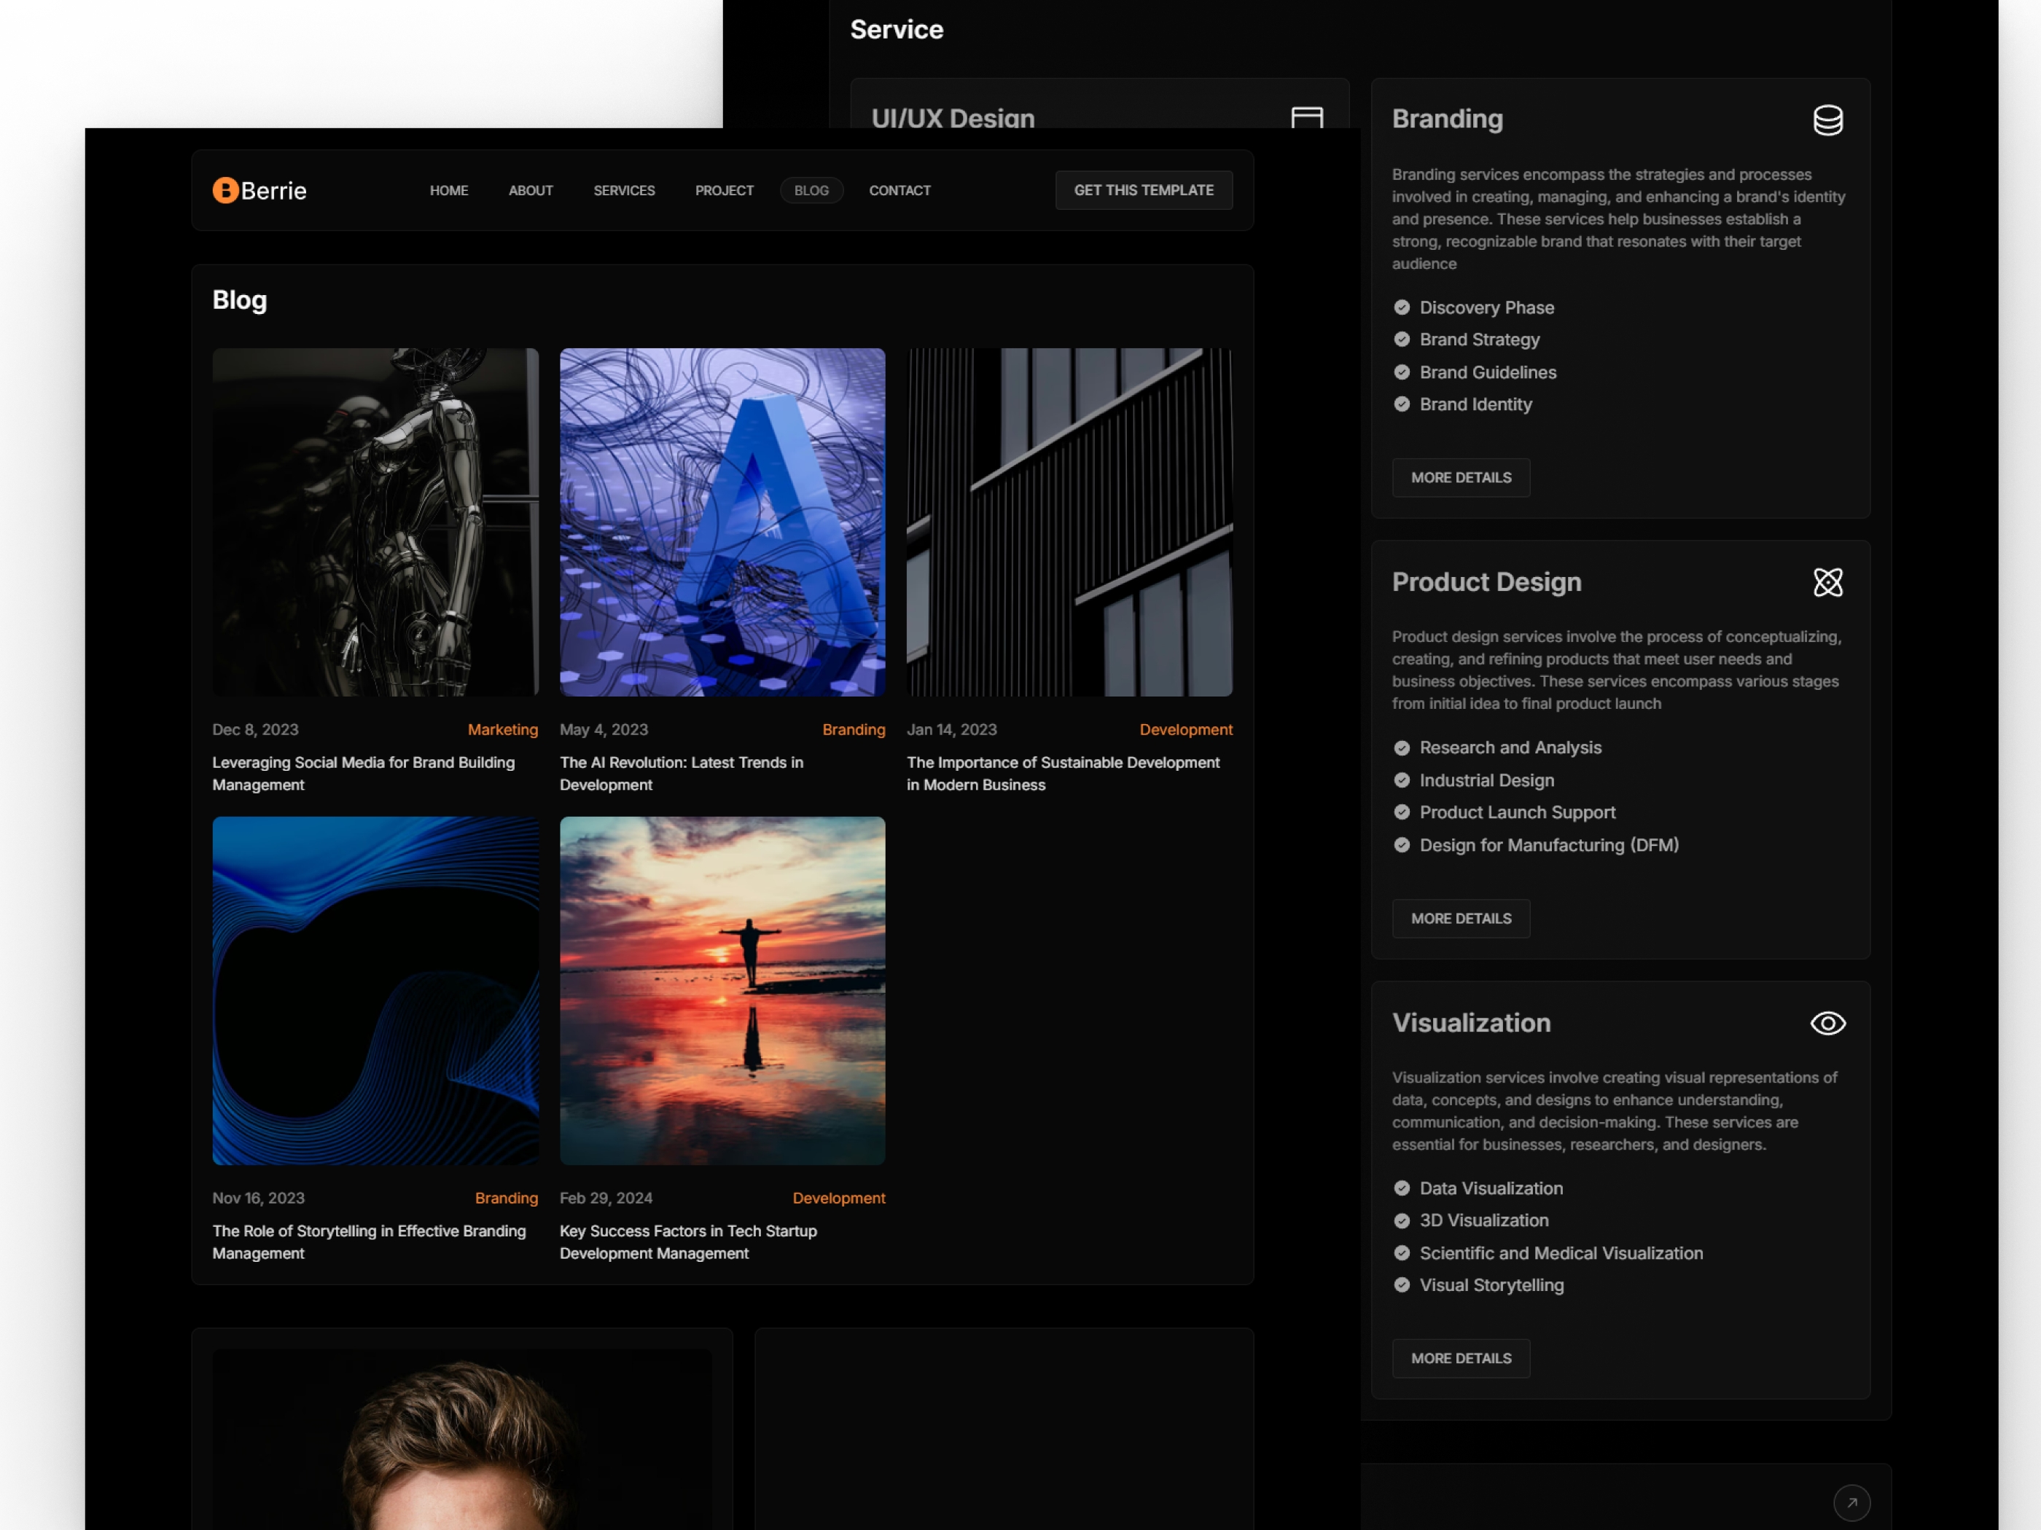
Task: Click MORE DETAILS under Product Design
Action: point(1461,917)
